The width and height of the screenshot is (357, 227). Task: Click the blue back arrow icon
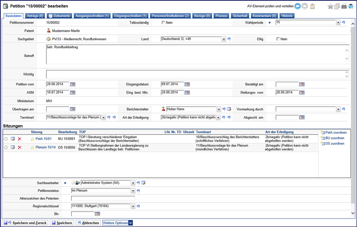(297, 6)
